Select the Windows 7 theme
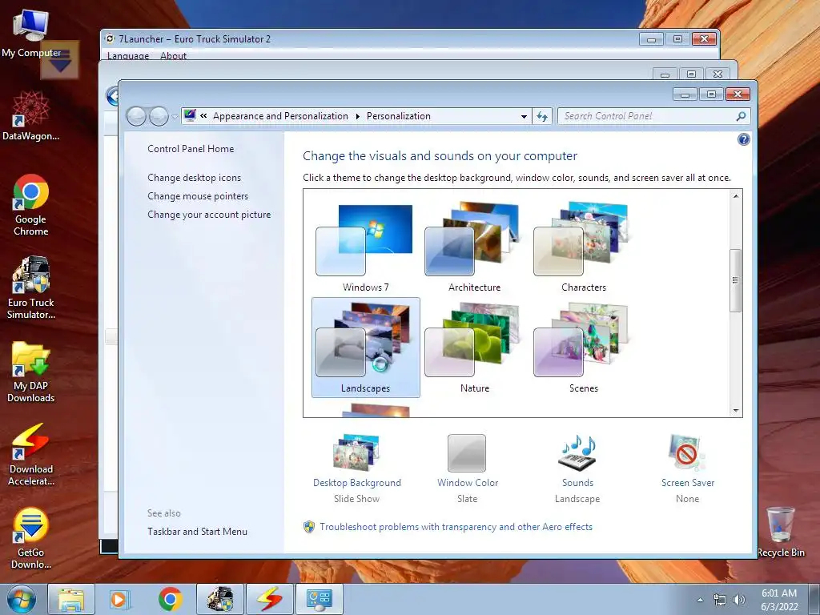The width and height of the screenshot is (820, 615). 365,248
